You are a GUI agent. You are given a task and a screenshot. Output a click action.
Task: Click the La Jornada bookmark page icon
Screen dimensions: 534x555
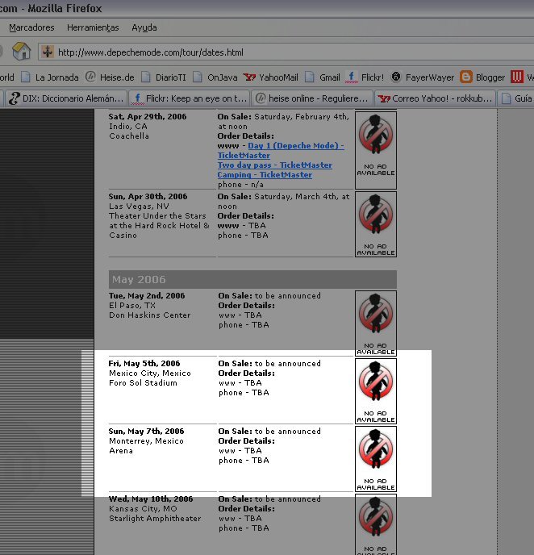tap(26, 77)
